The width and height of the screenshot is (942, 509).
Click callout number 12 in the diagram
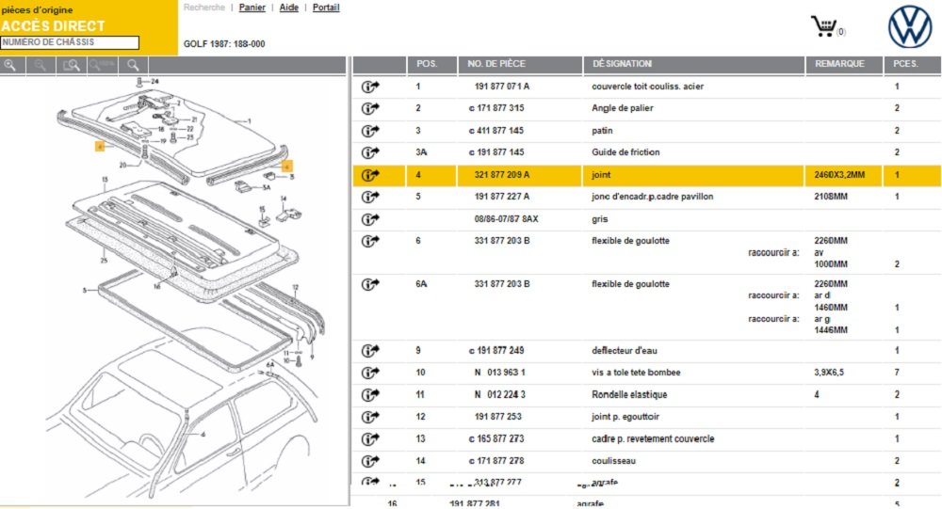(295, 288)
